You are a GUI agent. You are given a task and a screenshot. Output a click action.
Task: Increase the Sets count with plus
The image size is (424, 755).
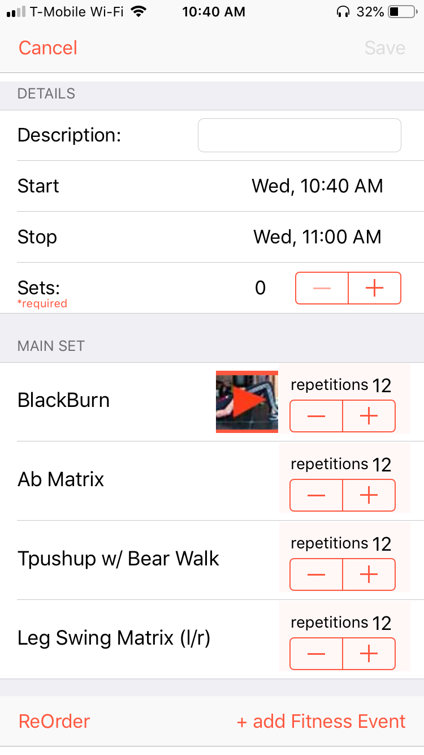click(374, 288)
